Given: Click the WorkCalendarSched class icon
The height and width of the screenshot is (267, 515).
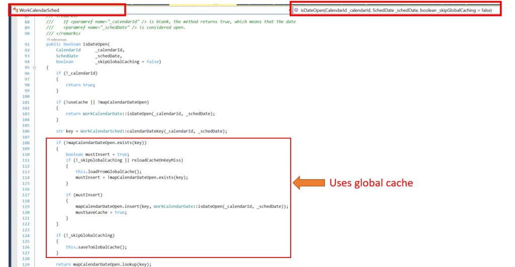Looking at the screenshot, I should [15, 10].
